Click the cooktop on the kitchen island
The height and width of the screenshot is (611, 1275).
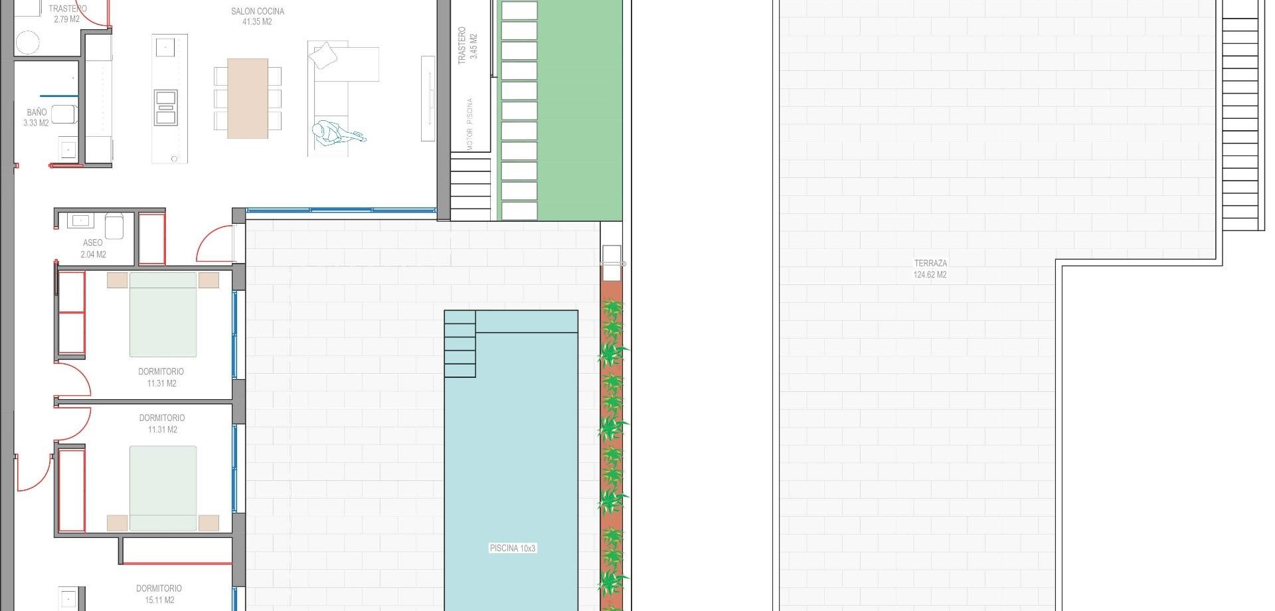[x=165, y=108]
